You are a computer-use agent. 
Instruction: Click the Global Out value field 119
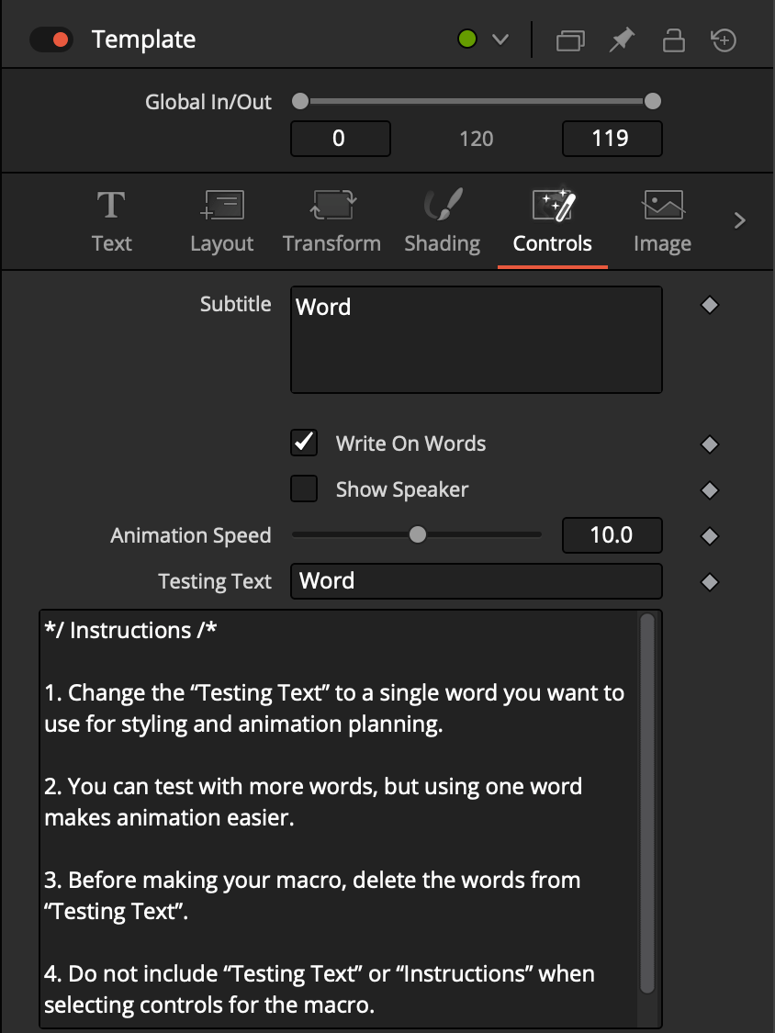point(611,139)
